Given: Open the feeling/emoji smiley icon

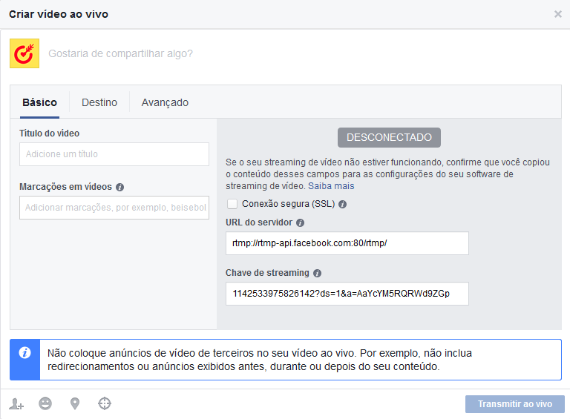Looking at the screenshot, I should (45, 404).
